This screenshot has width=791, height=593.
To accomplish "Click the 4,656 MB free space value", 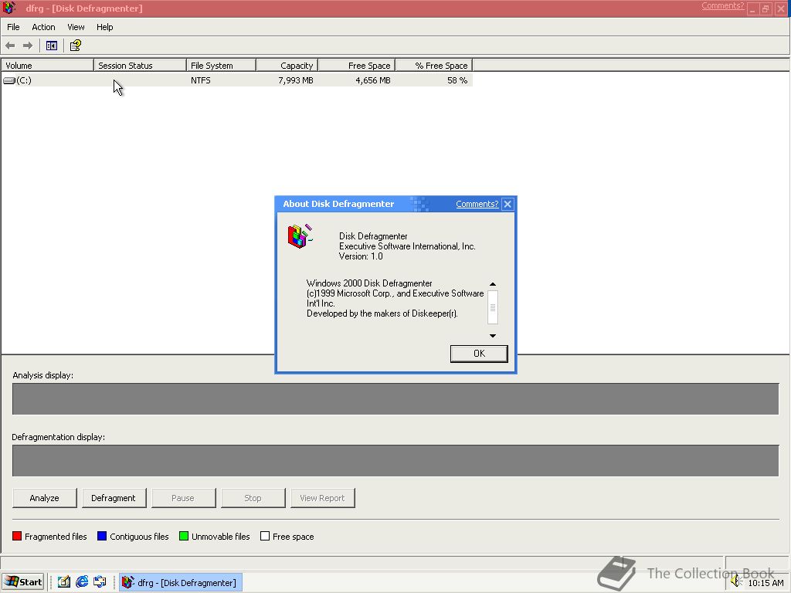I will (x=373, y=80).
